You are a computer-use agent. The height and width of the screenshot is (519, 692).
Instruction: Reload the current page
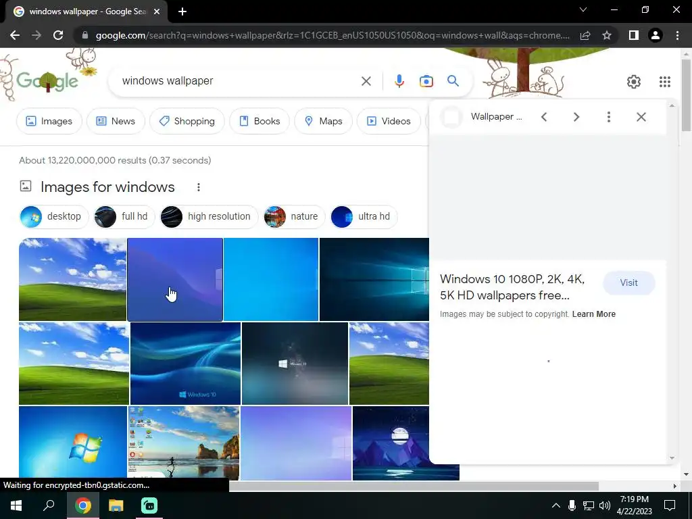tap(58, 35)
